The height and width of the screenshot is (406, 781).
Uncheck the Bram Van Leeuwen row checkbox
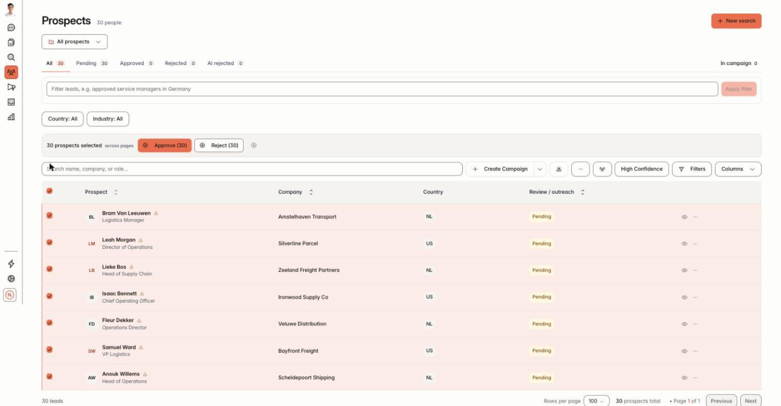[x=50, y=215]
